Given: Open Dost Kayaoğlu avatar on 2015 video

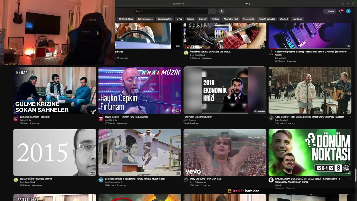Looking at the screenshot, I should pyautogui.click(x=16, y=180).
